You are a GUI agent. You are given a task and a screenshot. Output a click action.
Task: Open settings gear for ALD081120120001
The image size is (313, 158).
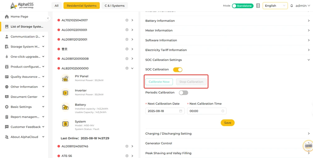point(127,39)
